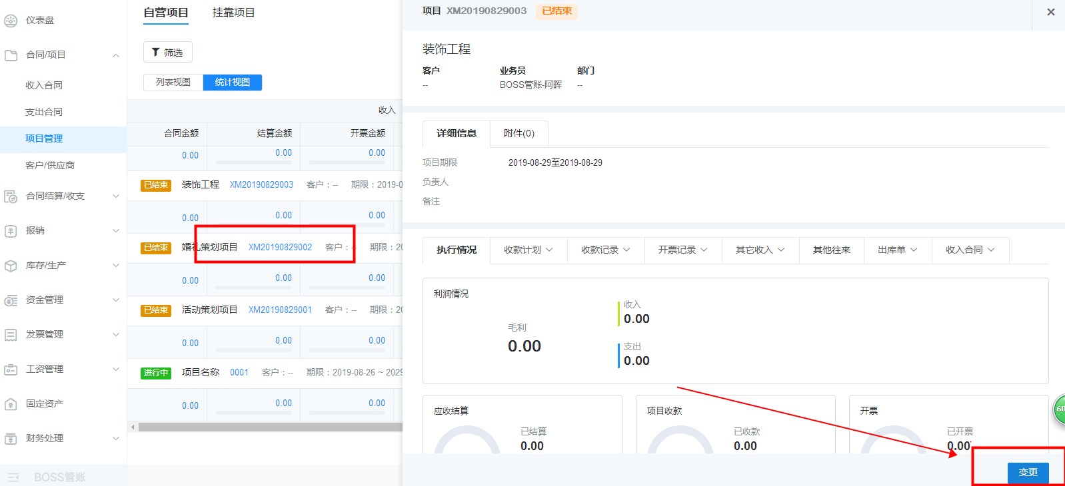This screenshot has height=486, width=1065.
Task: Click the 变更 button
Action: click(1028, 473)
